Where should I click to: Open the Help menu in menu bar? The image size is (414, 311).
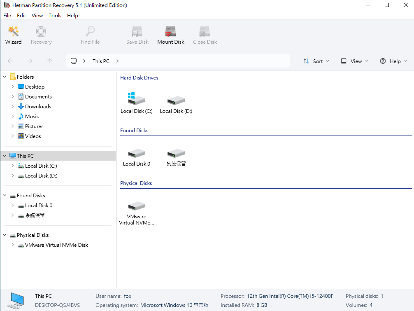[72, 15]
